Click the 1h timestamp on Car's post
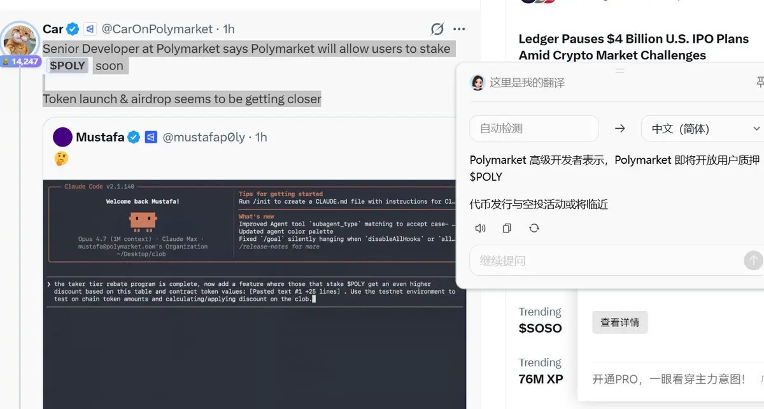764x409 pixels. pos(229,29)
